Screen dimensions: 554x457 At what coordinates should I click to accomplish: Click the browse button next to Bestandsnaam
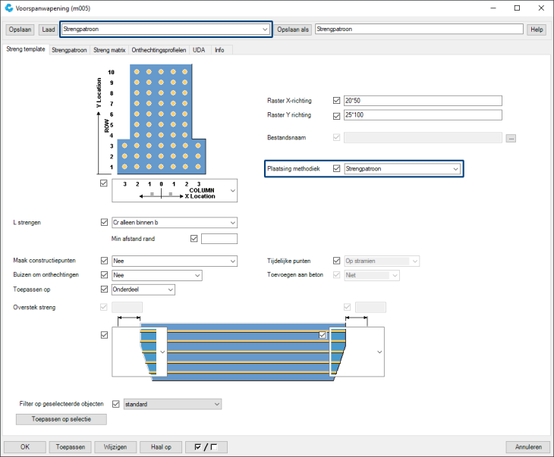click(x=512, y=138)
